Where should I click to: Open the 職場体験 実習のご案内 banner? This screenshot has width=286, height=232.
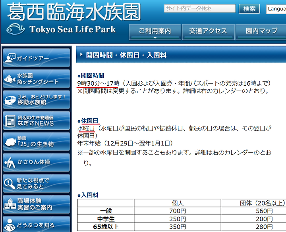tap(37, 204)
